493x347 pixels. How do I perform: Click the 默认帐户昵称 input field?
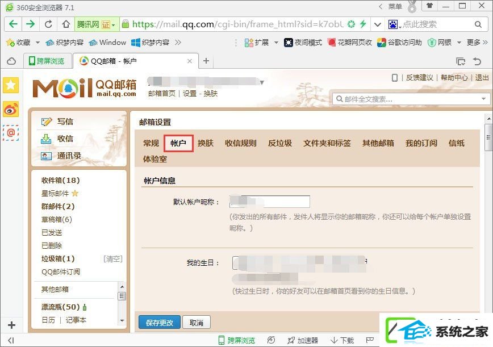tap(270, 202)
